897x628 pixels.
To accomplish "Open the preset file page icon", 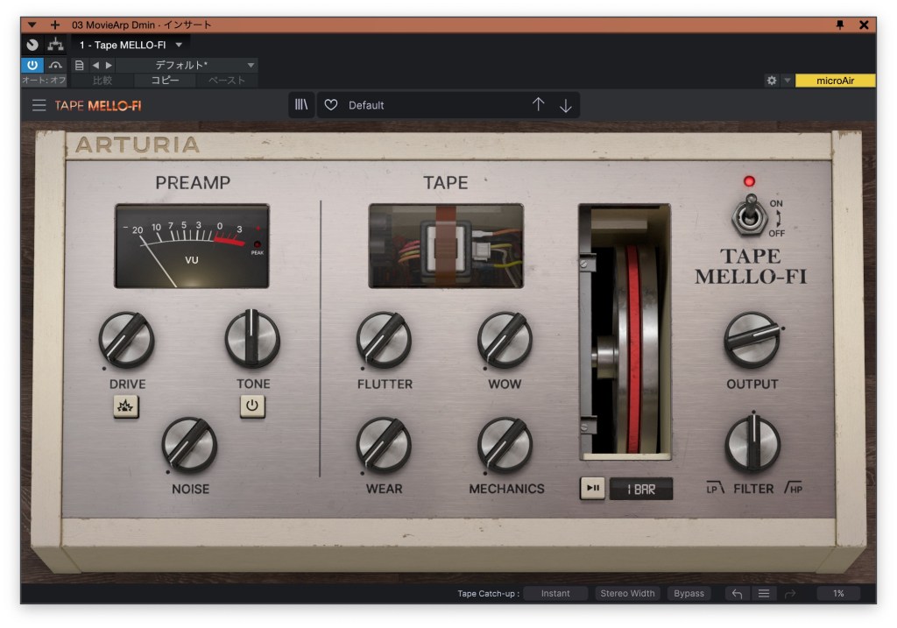I will pos(80,65).
